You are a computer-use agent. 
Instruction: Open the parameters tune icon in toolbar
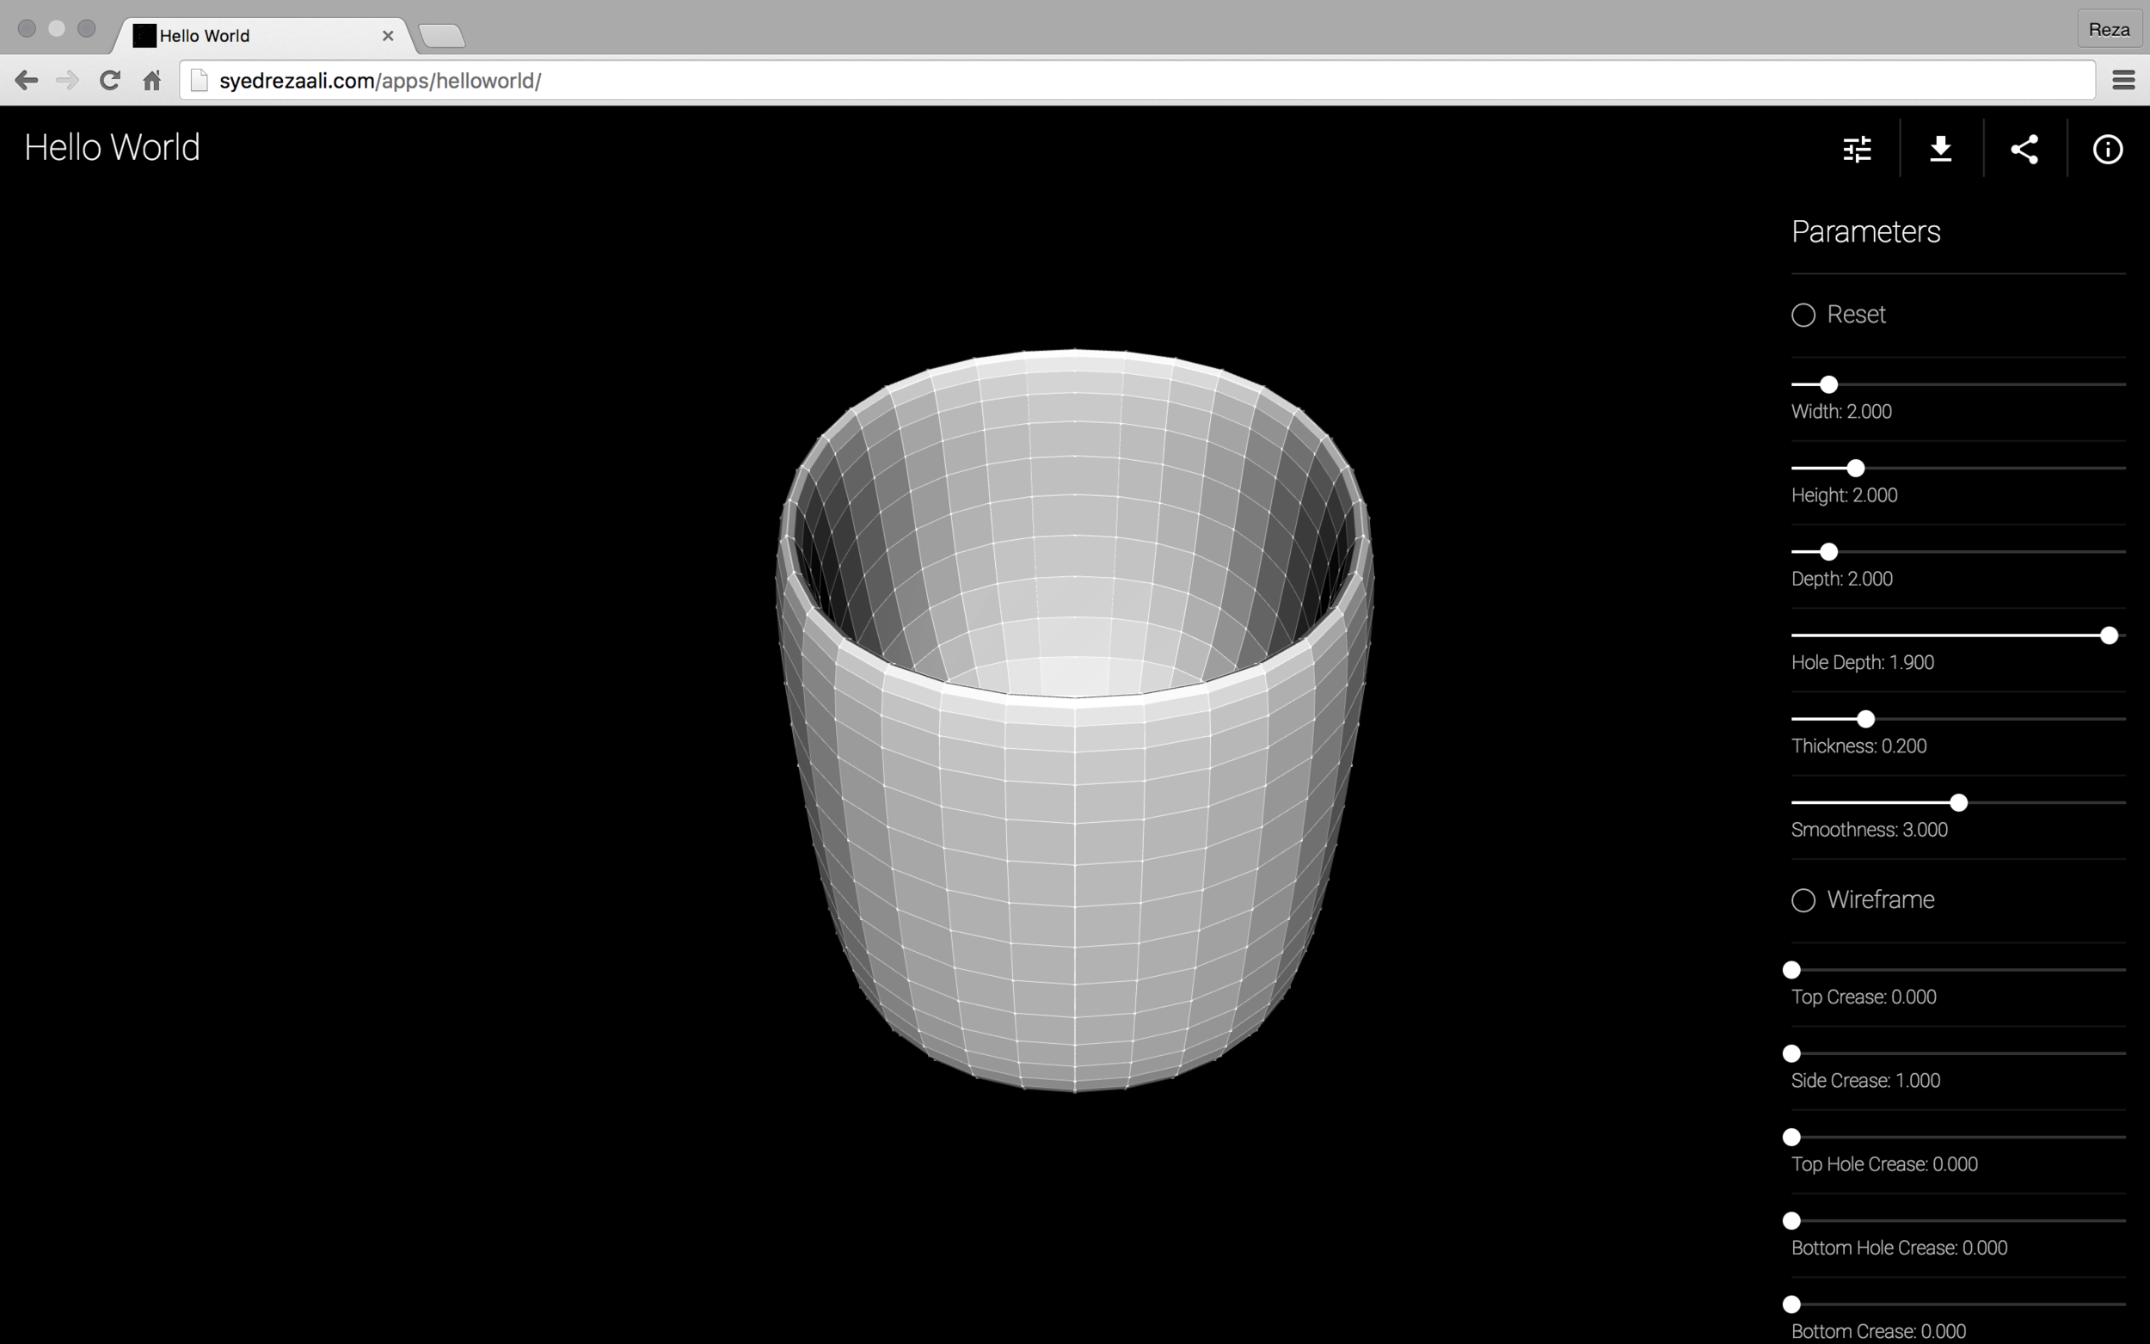[1858, 149]
